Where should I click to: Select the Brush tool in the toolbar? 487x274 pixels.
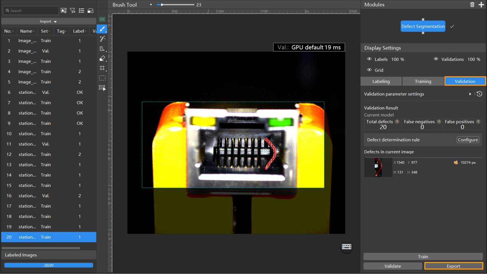pyautogui.click(x=102, y=29)
